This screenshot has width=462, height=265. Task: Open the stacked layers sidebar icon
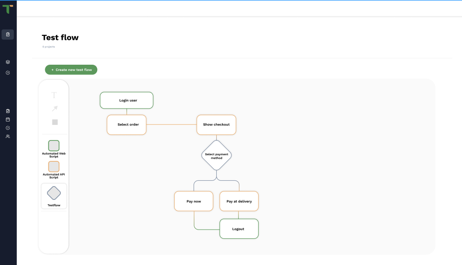[8, 62]
